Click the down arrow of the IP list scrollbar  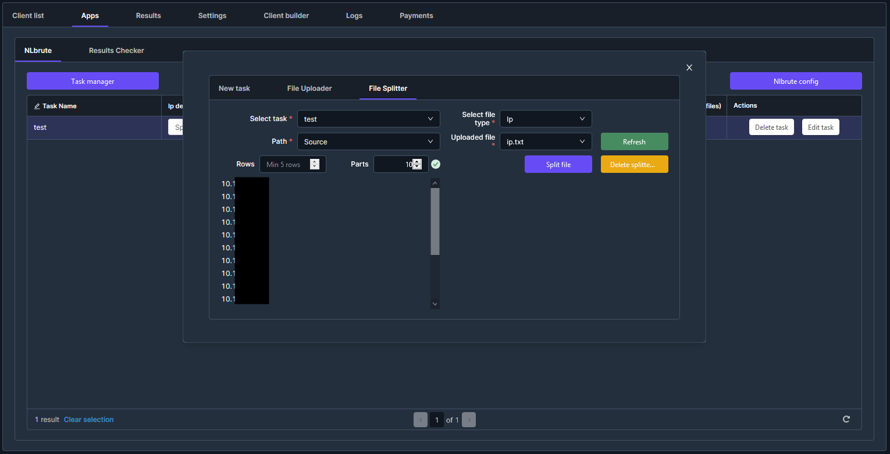435,304
